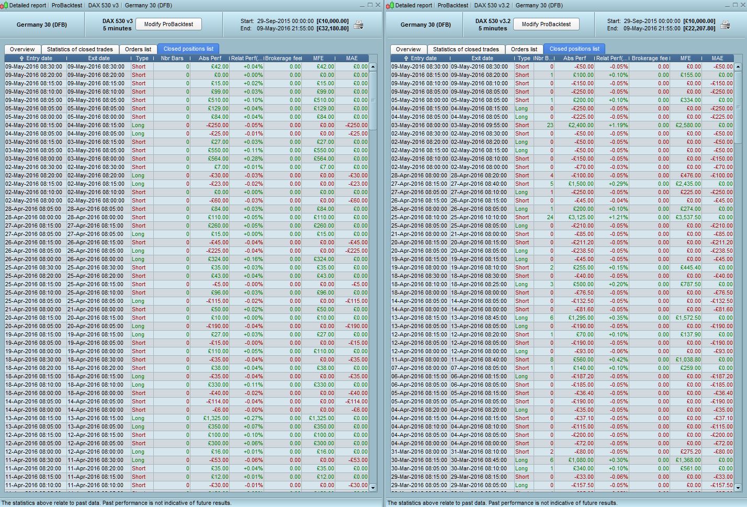
Task: Click the Germany 30 (DFB) label in DAX 530 v3.2 header
Action: pos(425,25)
